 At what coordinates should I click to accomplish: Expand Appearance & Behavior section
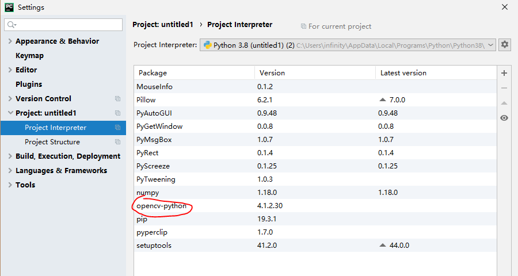(10, 41)
